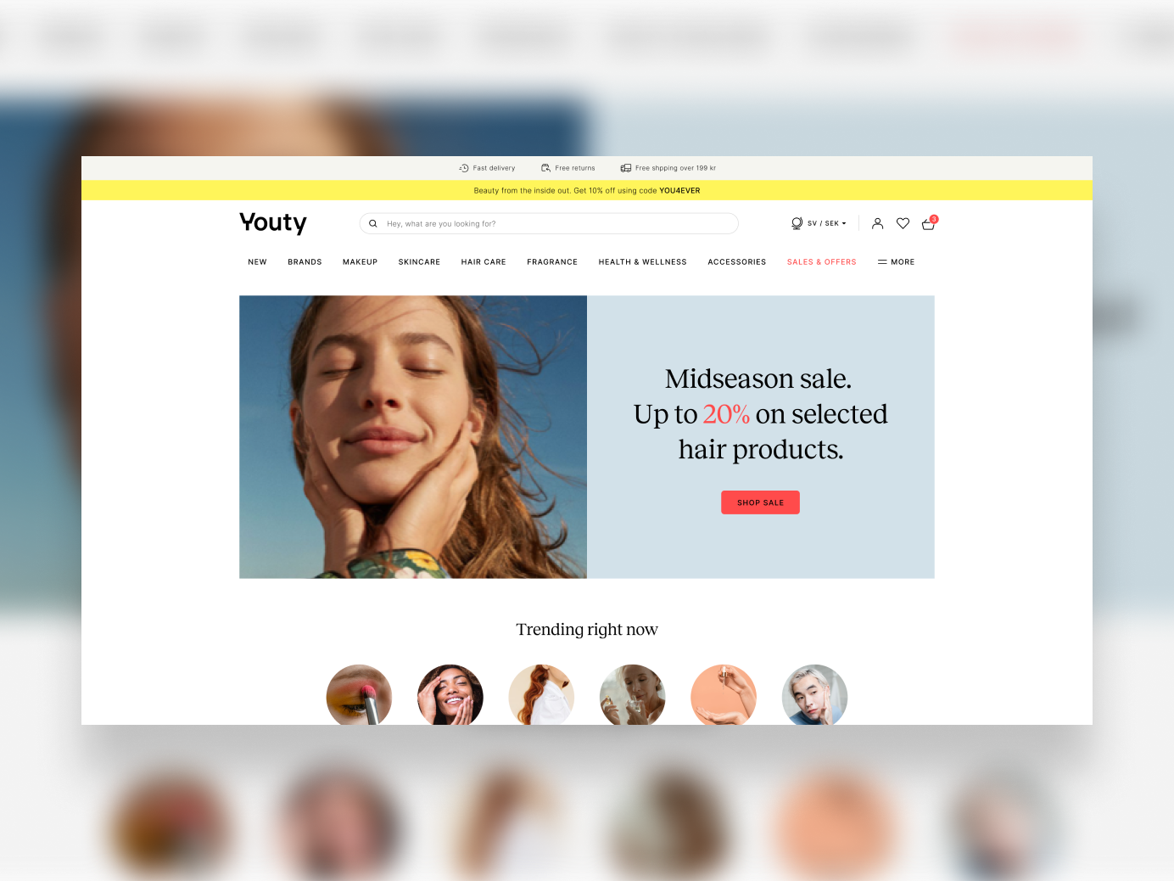Open the user account icon
Screen dimensions: 1174x881
coord(878,223)
